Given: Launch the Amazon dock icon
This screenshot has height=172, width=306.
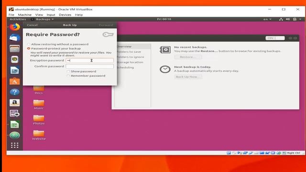Looking at the screenshot, I should (x=15, y=103).
